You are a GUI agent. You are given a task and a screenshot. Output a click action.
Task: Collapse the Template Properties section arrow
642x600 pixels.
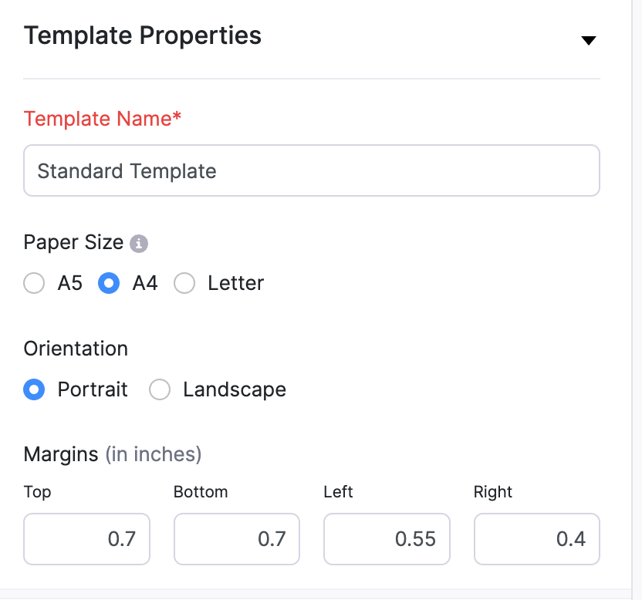tap(589, 40)
